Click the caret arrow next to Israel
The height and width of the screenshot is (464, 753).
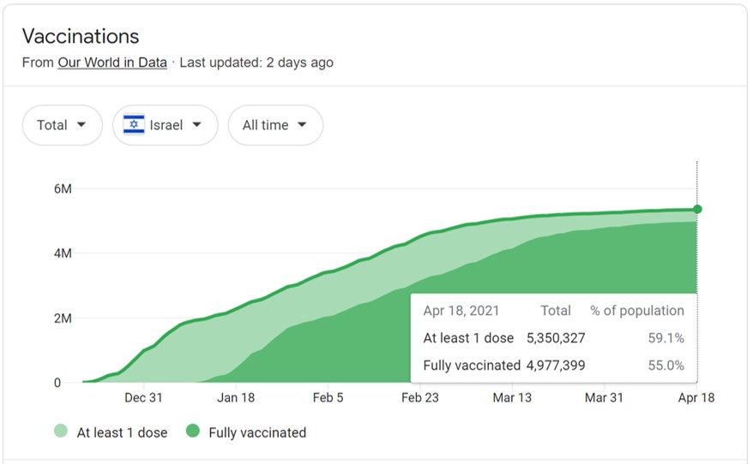point(197,125)
